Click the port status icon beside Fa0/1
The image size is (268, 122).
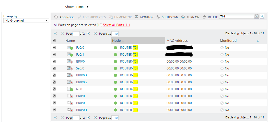pyautogui.click(x=70, y=55)
